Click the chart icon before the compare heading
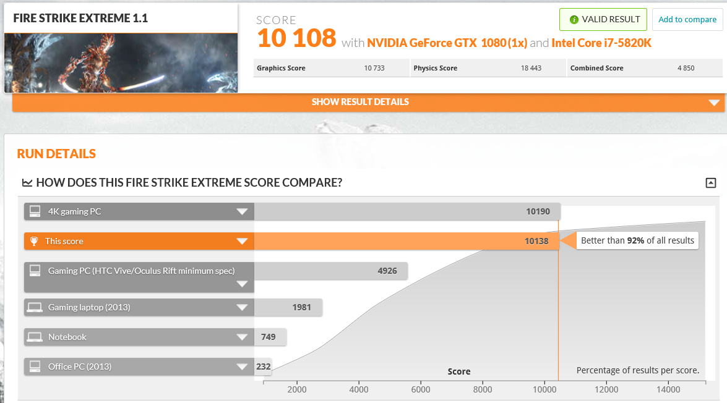This screenshot has width=727, height=403. click(27, 182)
